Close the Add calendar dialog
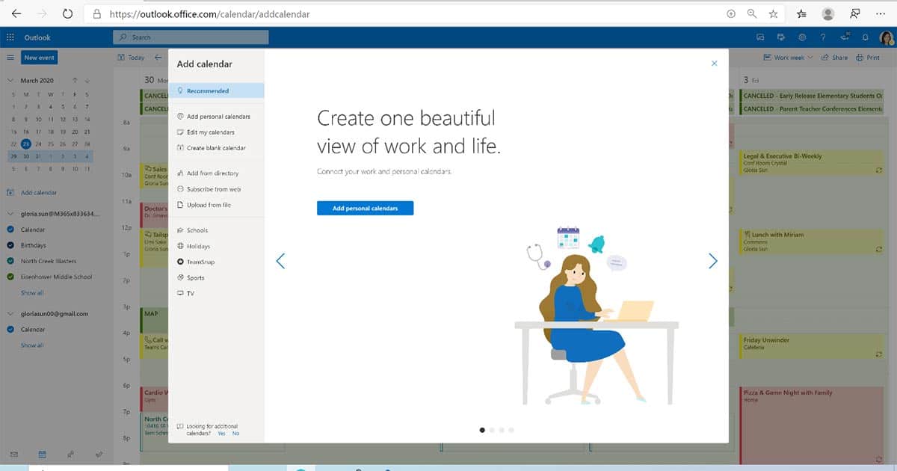Screen dimensions: 897x471 [714, 64]
